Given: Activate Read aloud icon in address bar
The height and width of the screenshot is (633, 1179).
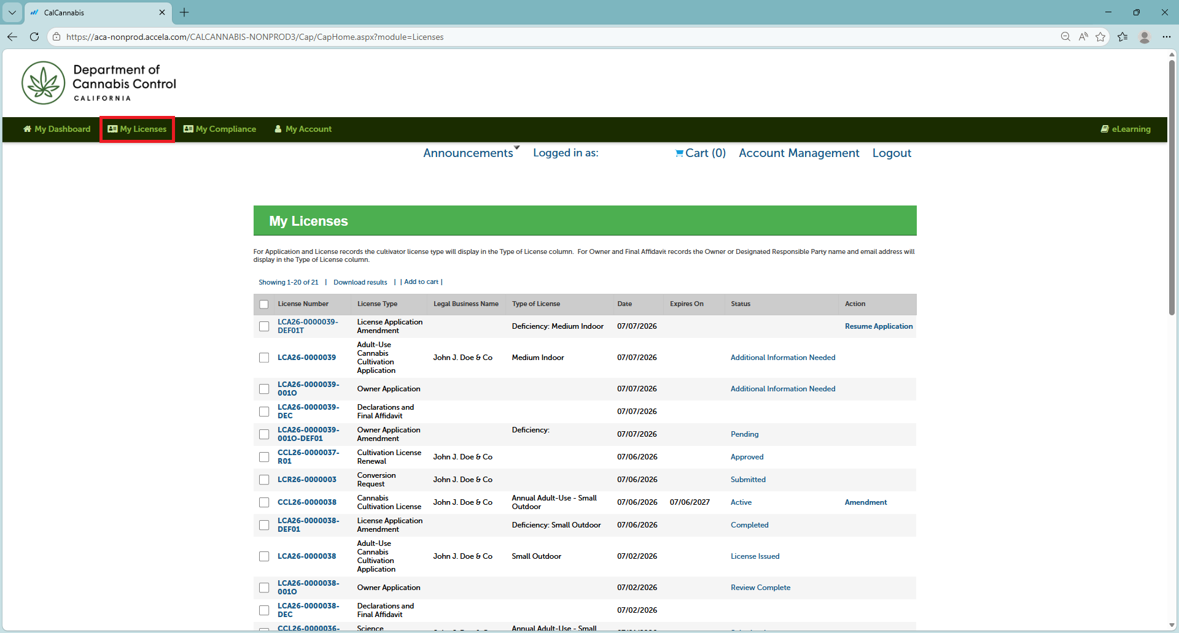Looking at the screenshot, I should pos(1083,37).
